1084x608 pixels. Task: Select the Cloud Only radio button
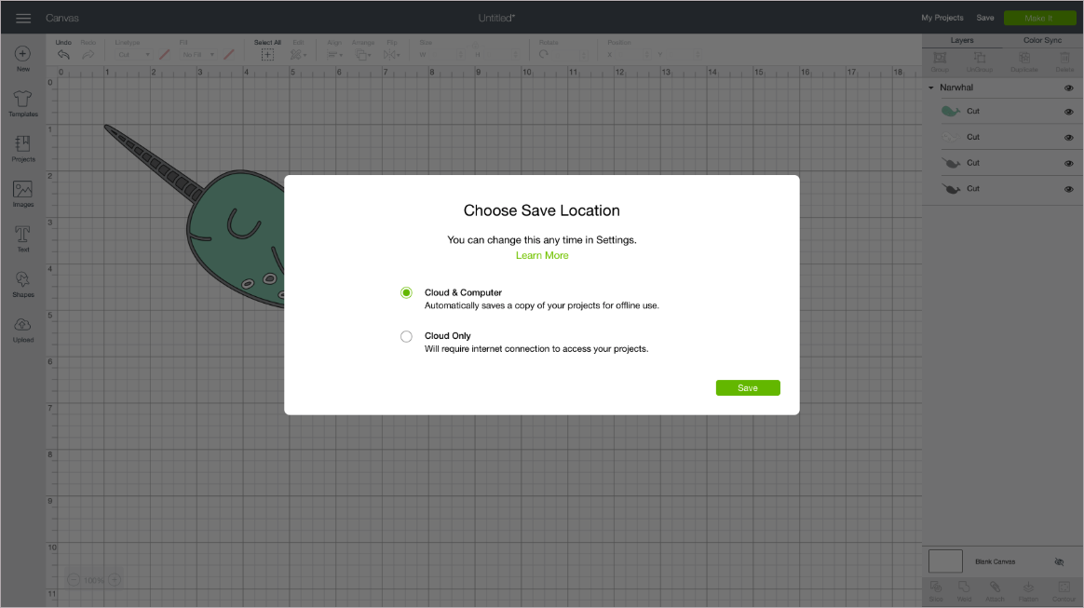(x=406, y=336)
